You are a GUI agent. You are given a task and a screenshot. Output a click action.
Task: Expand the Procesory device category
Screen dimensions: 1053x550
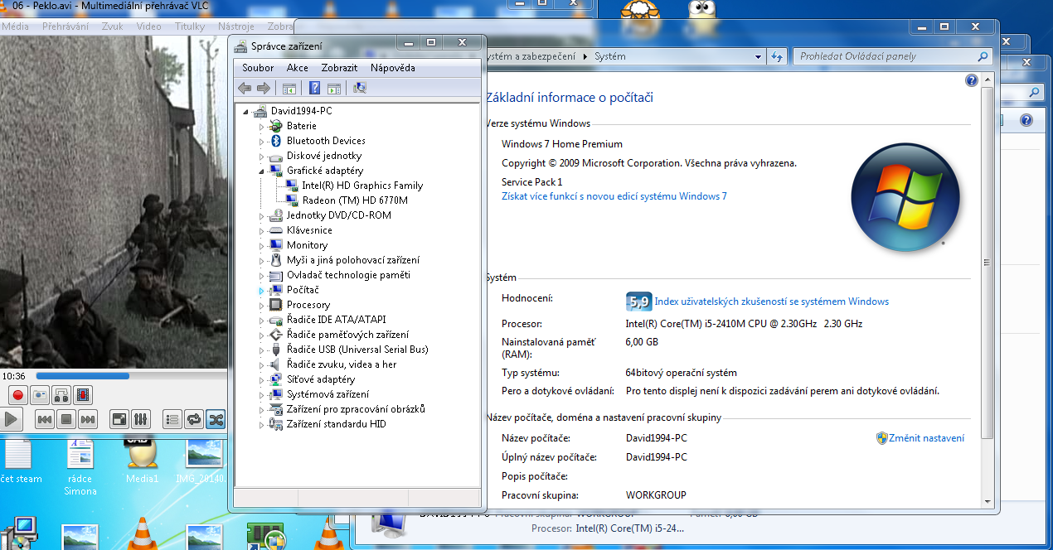click(261, 305)
